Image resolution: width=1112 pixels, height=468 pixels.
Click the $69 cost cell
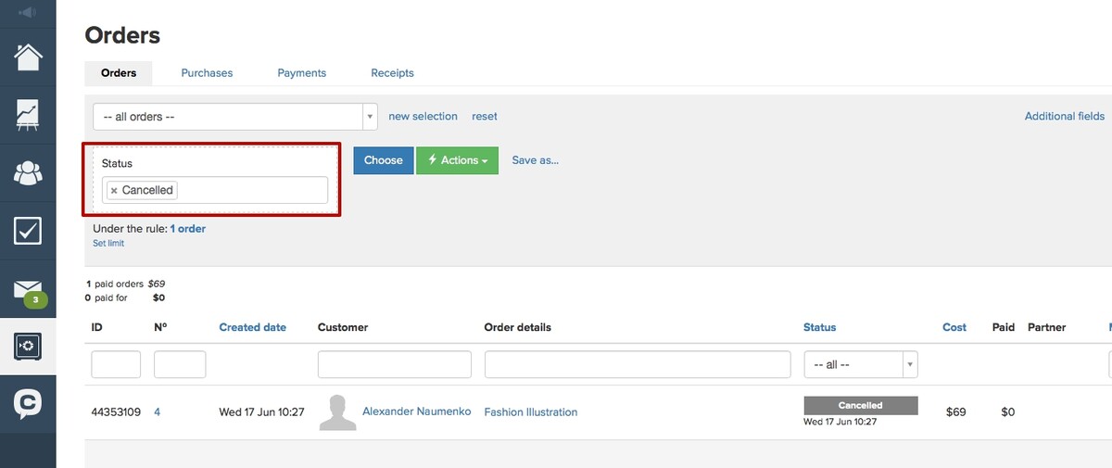click(x=956, y=411)
